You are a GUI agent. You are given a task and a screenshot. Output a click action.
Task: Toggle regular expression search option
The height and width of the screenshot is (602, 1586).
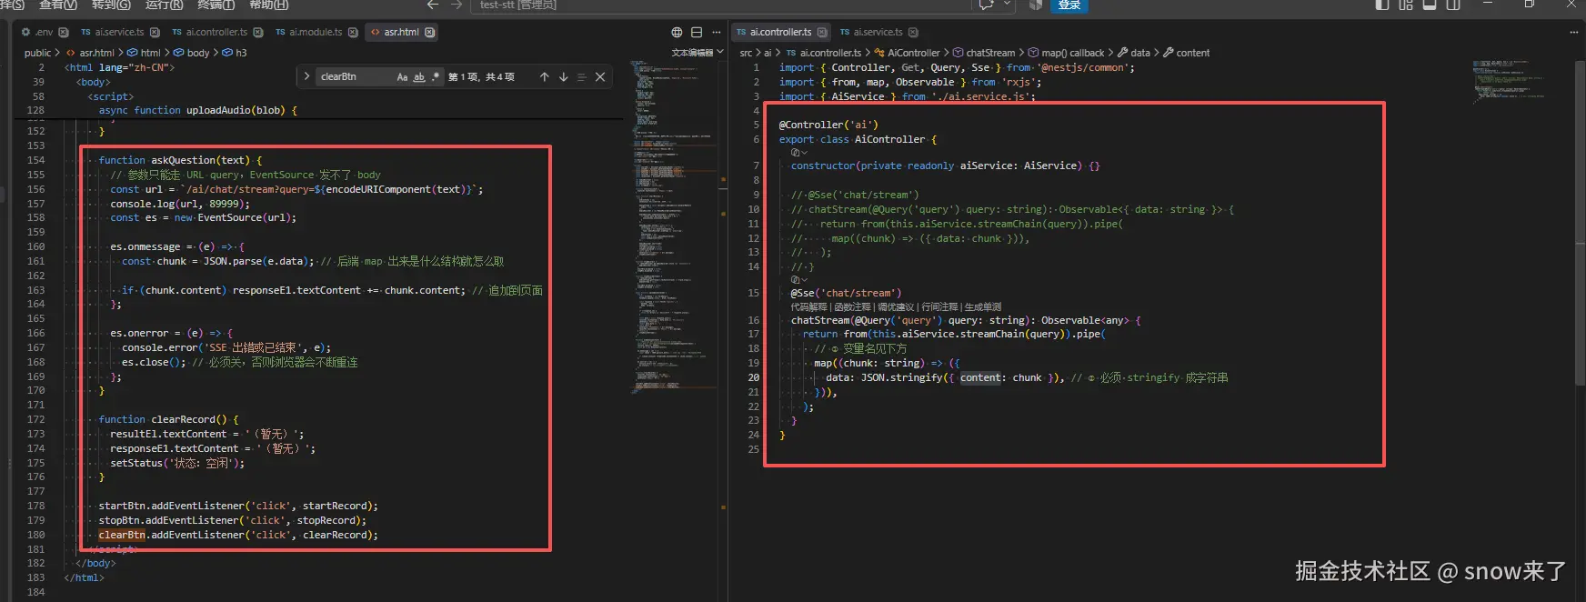coord(436,77)
